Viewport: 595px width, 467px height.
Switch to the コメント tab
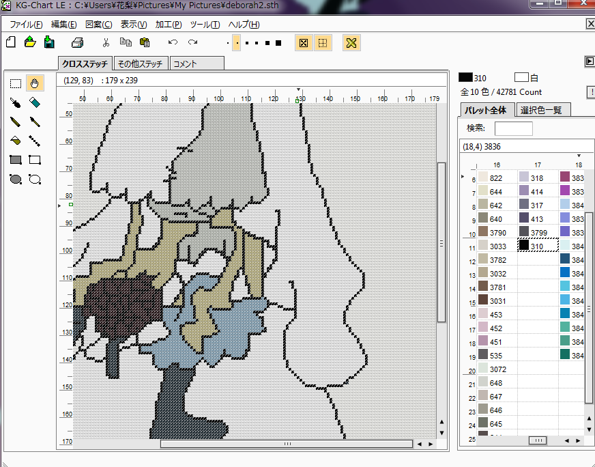(197, 63)
